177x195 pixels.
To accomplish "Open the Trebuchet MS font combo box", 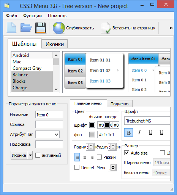I will pyautogui.click(x=147, y=121).
